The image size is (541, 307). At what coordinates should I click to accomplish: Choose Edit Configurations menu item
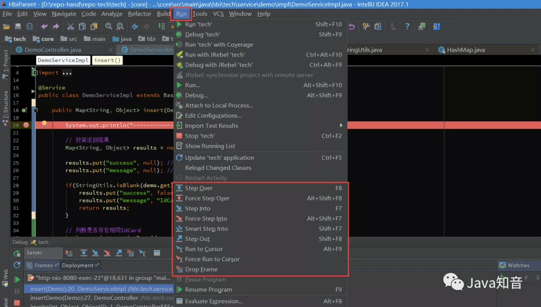point(260,116)
